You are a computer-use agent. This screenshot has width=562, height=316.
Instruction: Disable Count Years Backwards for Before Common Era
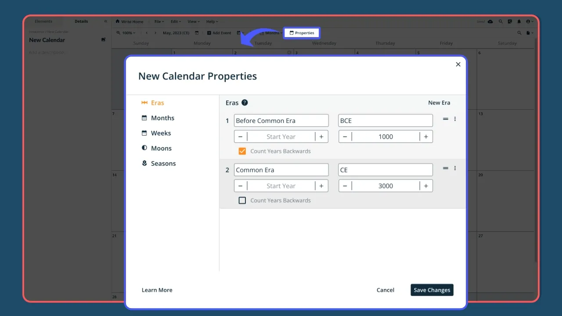point(242,151)
